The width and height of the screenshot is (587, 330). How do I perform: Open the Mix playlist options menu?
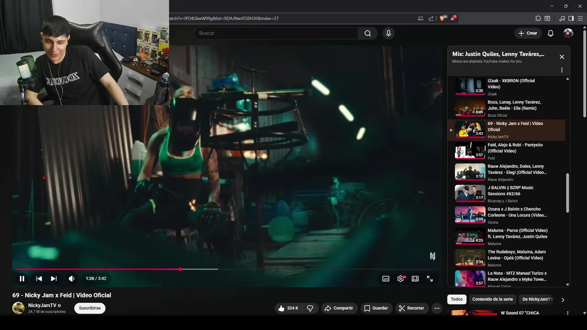point(562,70)
